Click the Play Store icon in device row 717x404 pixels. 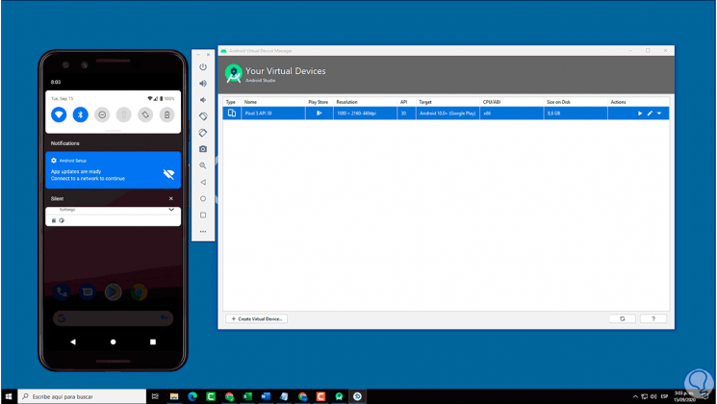coord(320,114)
